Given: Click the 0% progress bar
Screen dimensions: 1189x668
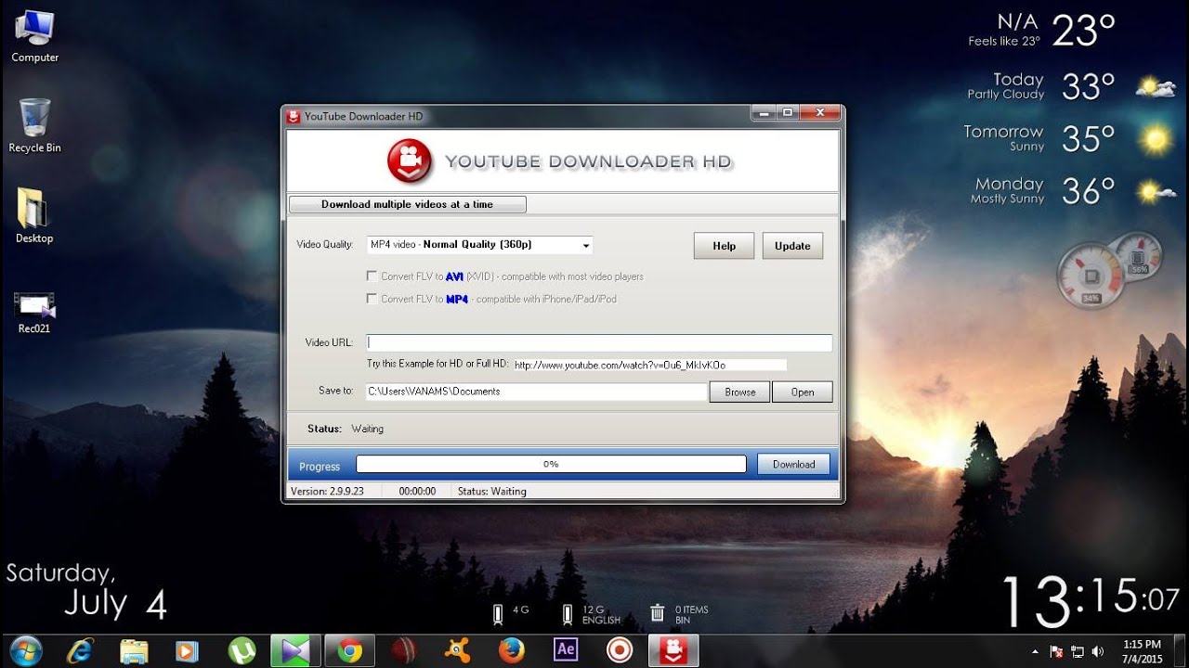Looking at the screenshot, I should click(551, 464).
